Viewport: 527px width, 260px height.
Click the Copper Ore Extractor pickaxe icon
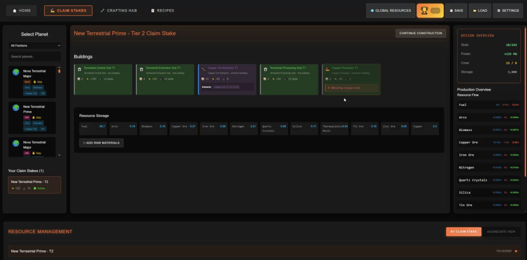pos(204,68)
